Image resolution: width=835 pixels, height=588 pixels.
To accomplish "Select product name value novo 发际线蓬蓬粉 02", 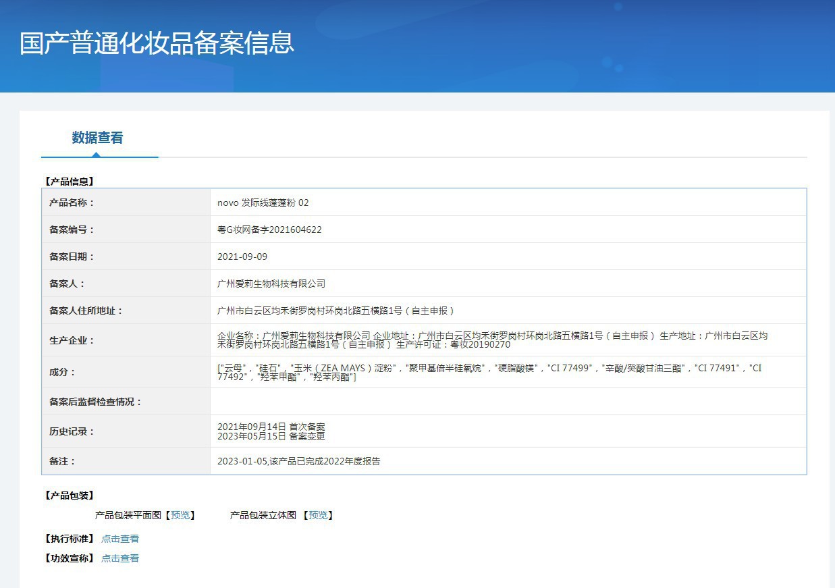I will click(263, 203).
